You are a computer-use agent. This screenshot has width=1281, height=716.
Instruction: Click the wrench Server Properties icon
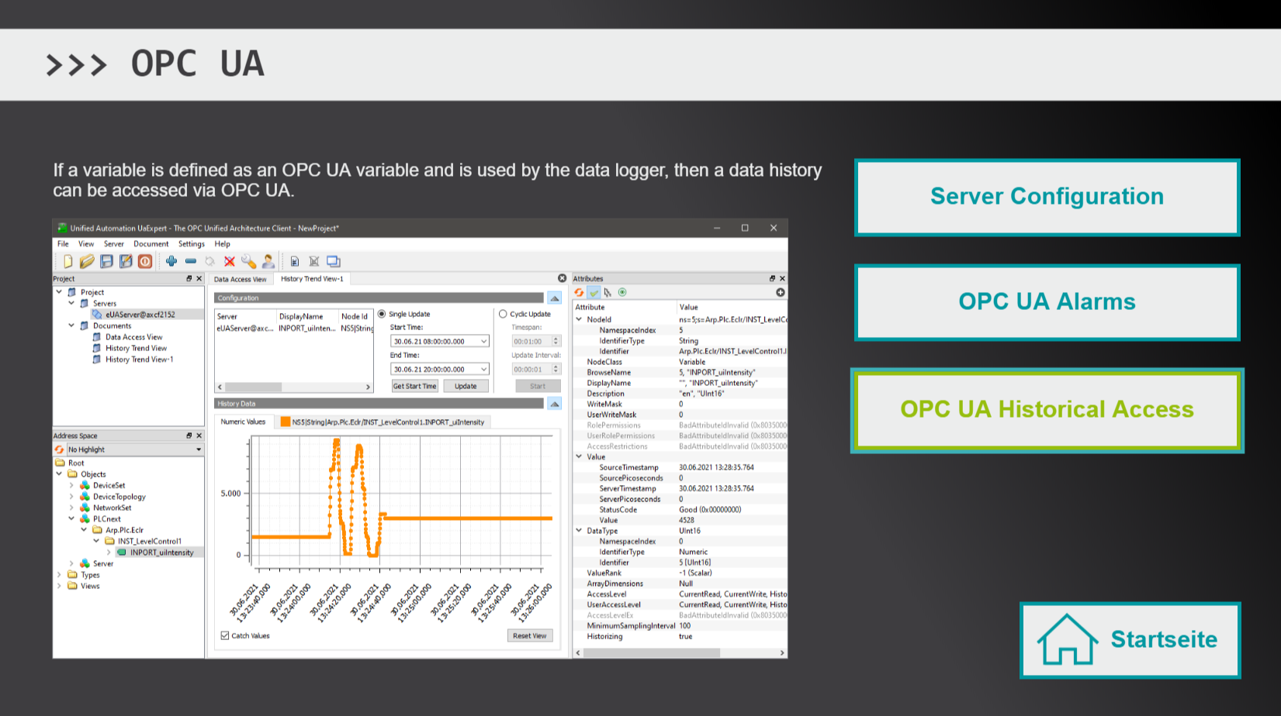coord(248,261)
